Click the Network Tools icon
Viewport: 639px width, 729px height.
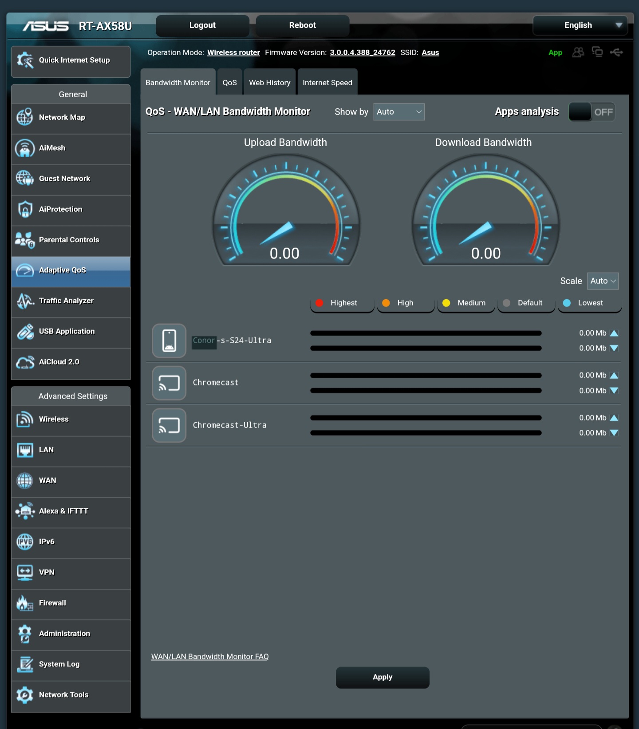25,695
